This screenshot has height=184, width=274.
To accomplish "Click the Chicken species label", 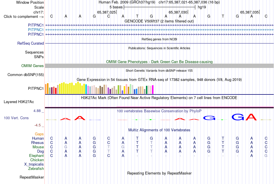I will point(37,160).
